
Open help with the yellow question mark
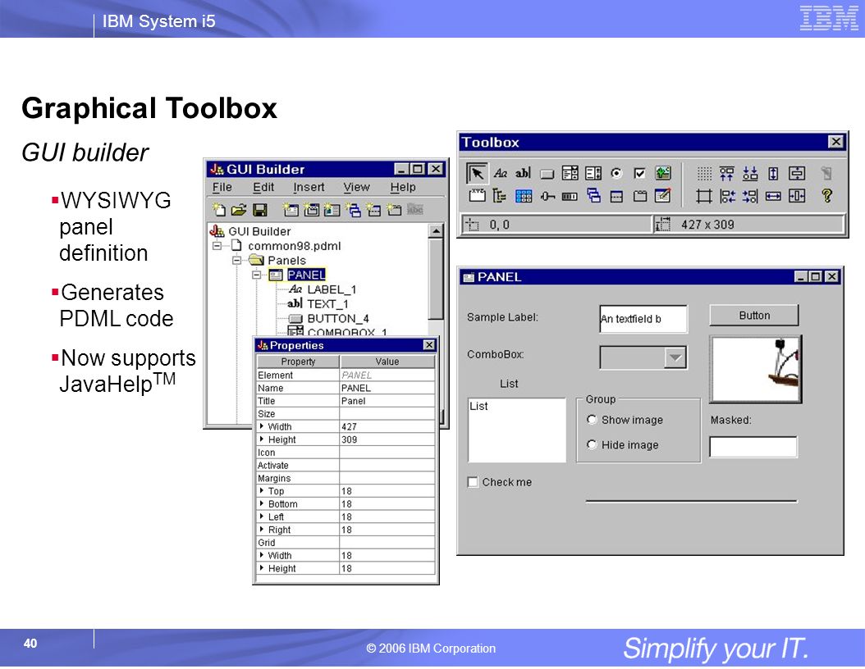point(826,196)
